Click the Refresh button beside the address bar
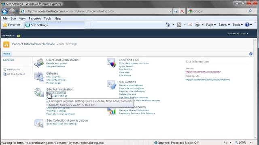Viewport: 259px width, 145px height. click(176, 11)
